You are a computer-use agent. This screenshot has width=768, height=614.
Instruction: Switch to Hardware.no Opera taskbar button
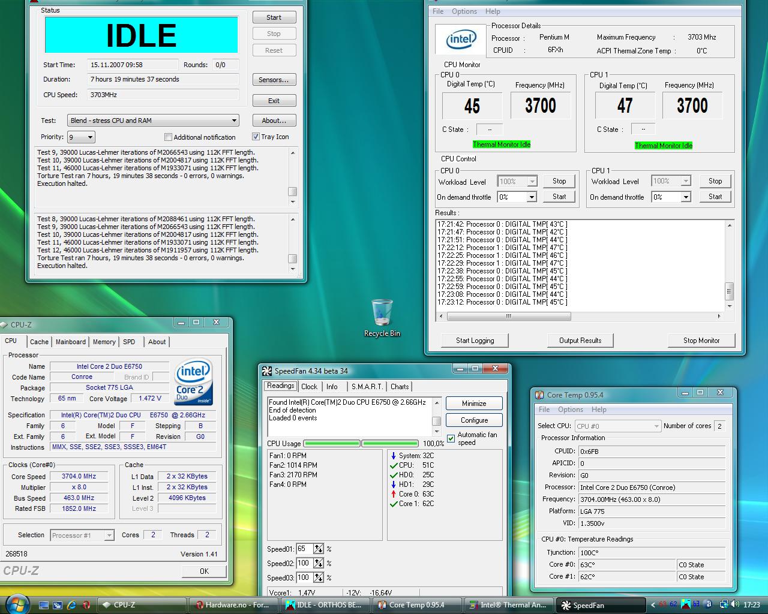[233, 605]
